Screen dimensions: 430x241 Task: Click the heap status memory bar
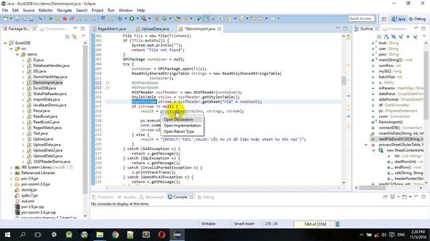pos(314,224)
